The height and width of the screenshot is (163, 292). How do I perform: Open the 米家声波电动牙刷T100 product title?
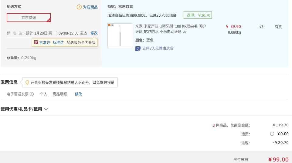[171, 29]
